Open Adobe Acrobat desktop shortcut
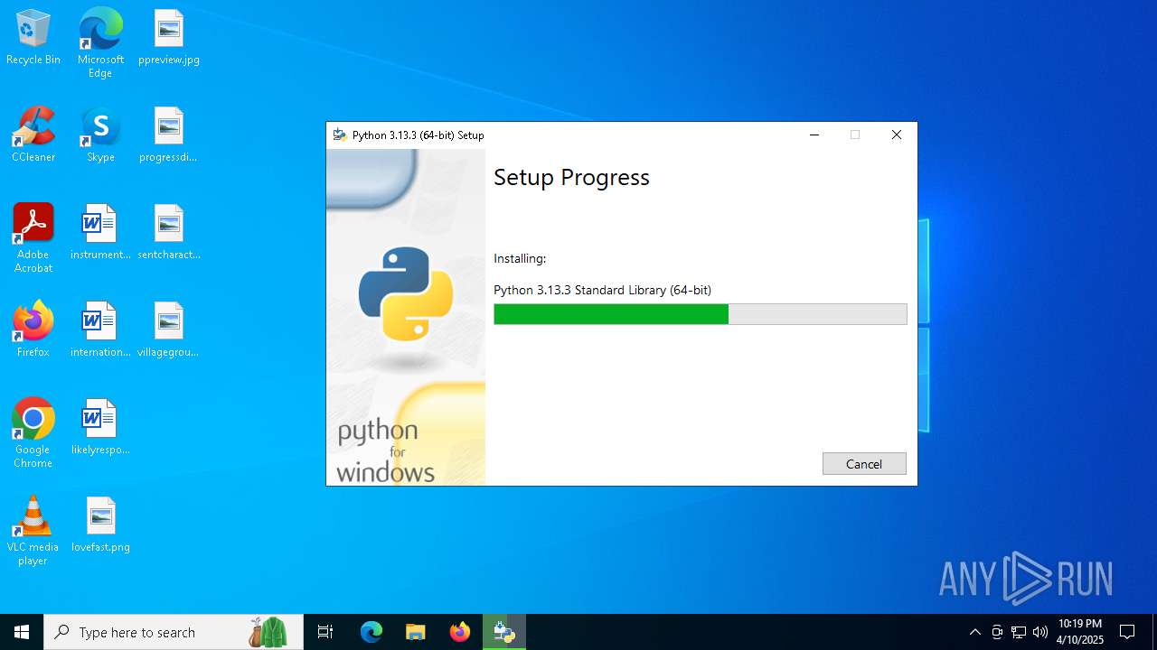This screenshot has height=650, width=1157. pyautogui.click(x=33, y=238)
